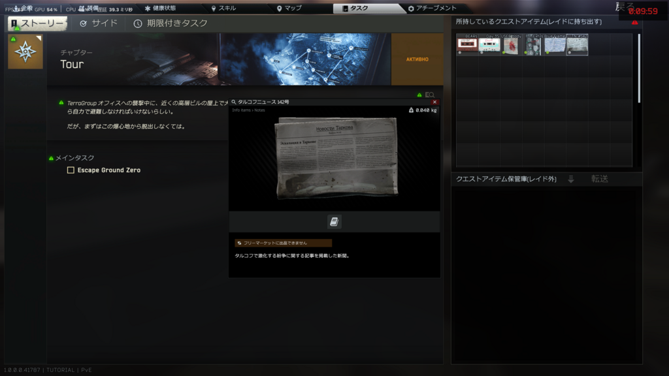Viewport: 669px width, 376px height.
Task: Open the 期限付きタスク timed tasks tab
Action: (x=171, y=23)
